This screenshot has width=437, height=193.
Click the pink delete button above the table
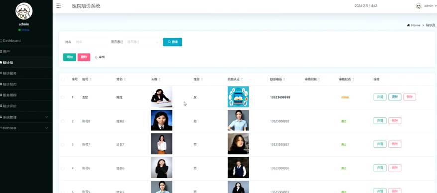(x=84, y=57)
